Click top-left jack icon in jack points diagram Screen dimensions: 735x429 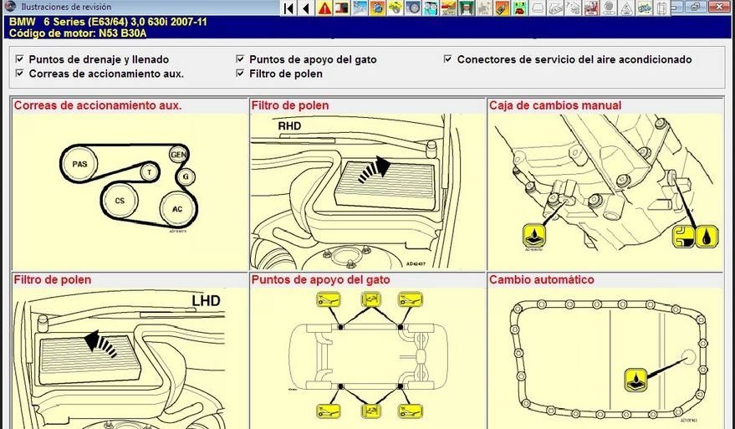tap(328, 299)
